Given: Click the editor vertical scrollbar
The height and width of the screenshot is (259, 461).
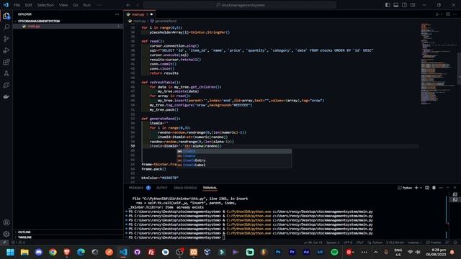Looking at the screenshot, I should point(459,69).
